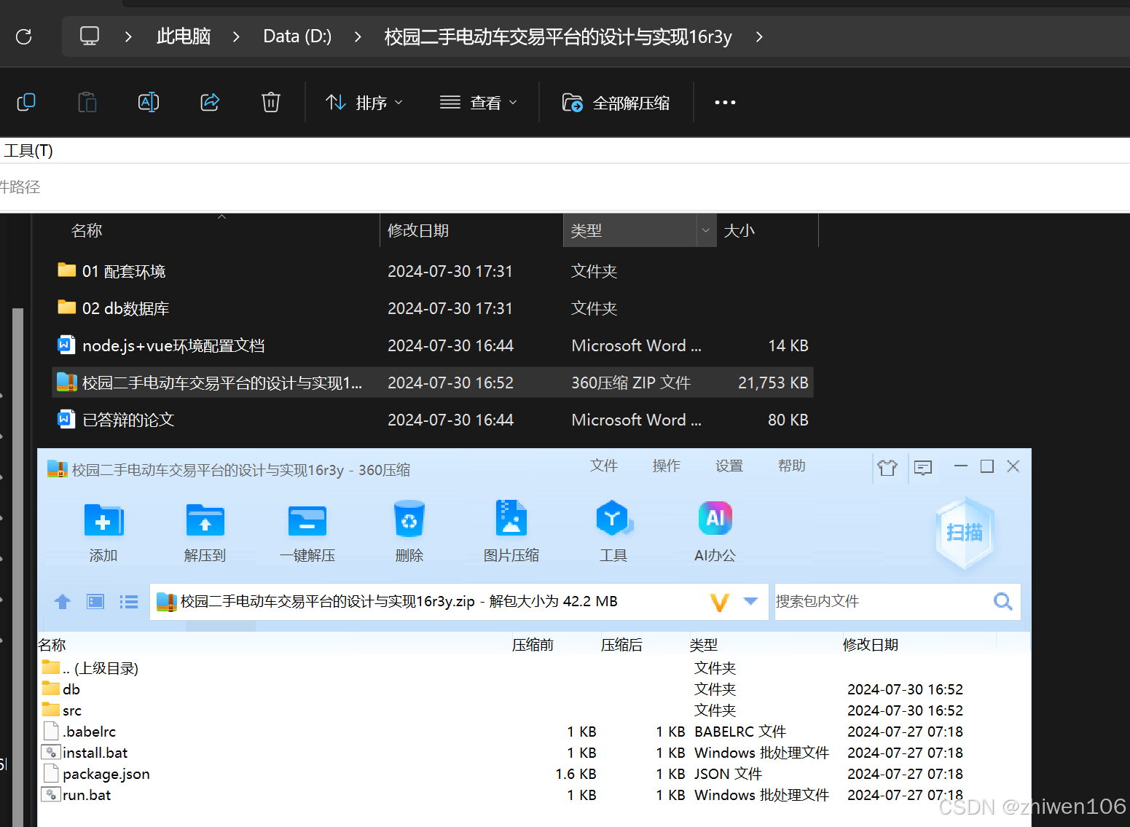Image resolution: width=1130 pixels, height=827 pixels.
Task: Click the up-level arrow icon in 360压缩
Action: pyautogui.click(x=63, y=601)
